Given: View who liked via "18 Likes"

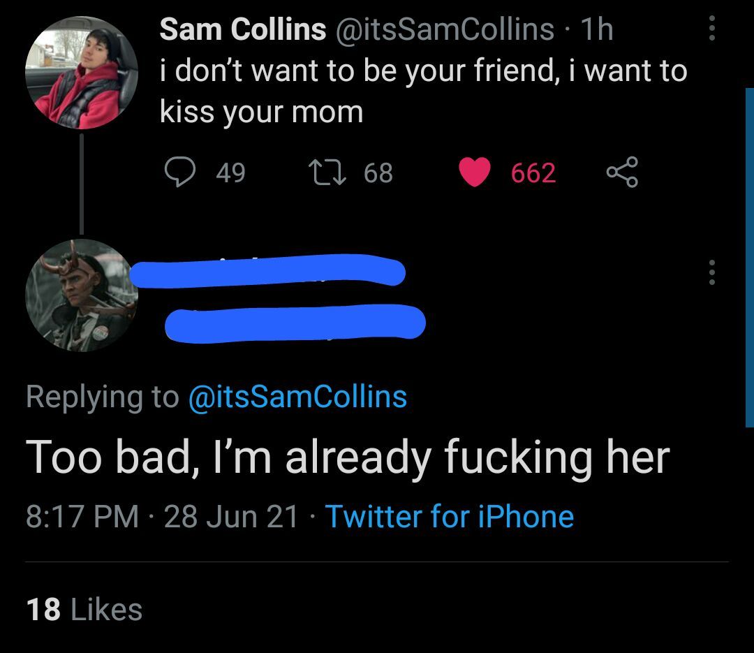Looking at the screenshot, I should pos(84,609).
